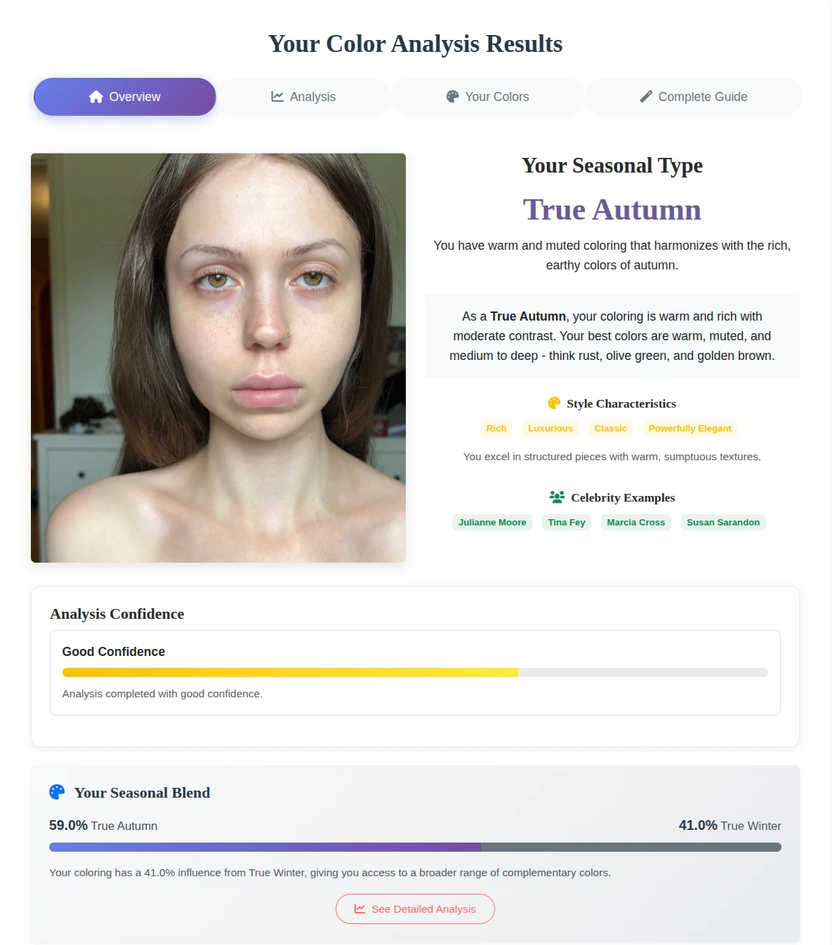The height and width of the screenshot is (945, 832).
Task: Open the Your Colors tab
Action: (x=487, y=97)
